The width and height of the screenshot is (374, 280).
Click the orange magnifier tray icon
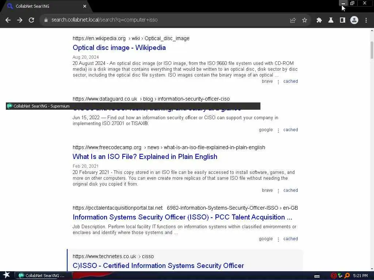[347, 276]
